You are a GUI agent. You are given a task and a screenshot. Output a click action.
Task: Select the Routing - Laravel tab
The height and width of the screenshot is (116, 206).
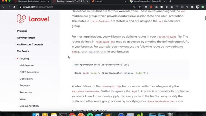click(70, 1)
